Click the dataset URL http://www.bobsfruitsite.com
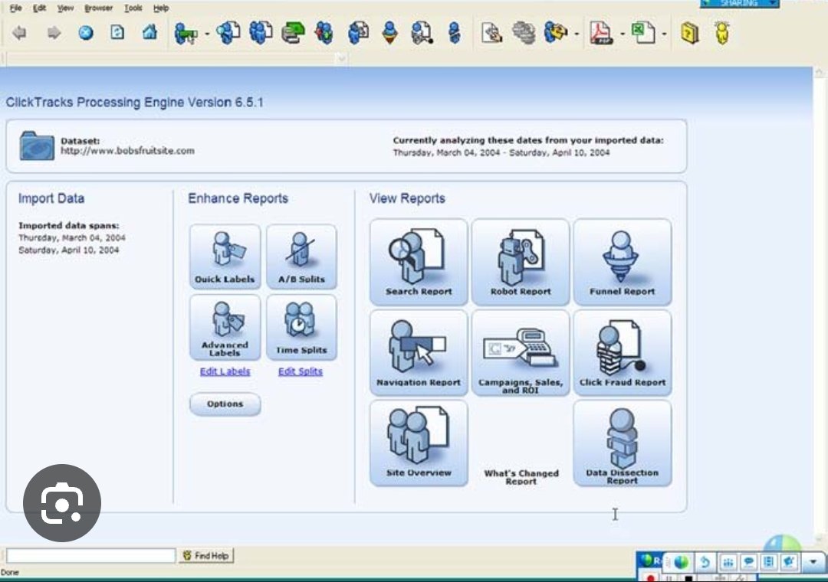This screenshot has height=582, width=828. 127,151
